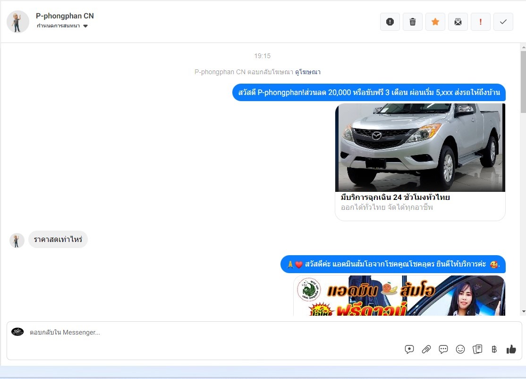Viewport: 526px width, 379px height.
Task: Mark as unread with envelope icon
Action: tap(458, 22)
